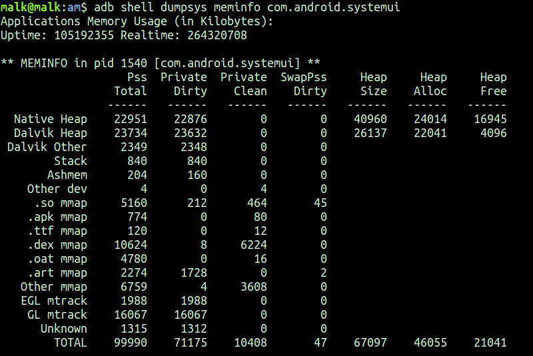Click the word dumpsys in the command
The image size is (533, 356).
(183, 7)
